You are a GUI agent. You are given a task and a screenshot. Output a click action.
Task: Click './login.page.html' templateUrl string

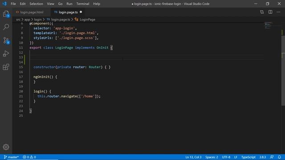(x=78, y=33)
